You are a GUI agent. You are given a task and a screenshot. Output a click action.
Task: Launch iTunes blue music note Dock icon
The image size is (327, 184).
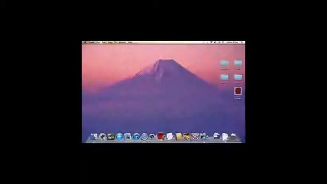tap(136, 136)
